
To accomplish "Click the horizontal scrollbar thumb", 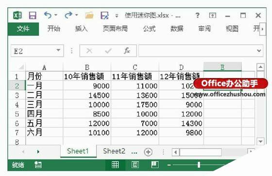I will 201,152.
